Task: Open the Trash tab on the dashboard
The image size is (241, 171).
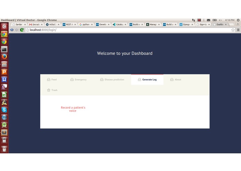Action: [x=52, y=90]
